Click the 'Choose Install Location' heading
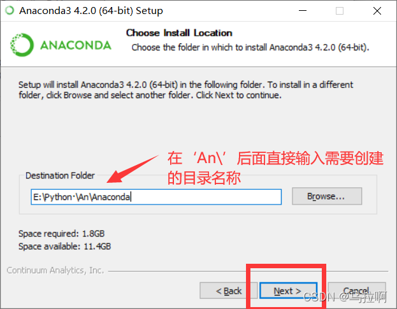397x309 pixels. pos(179,33)
